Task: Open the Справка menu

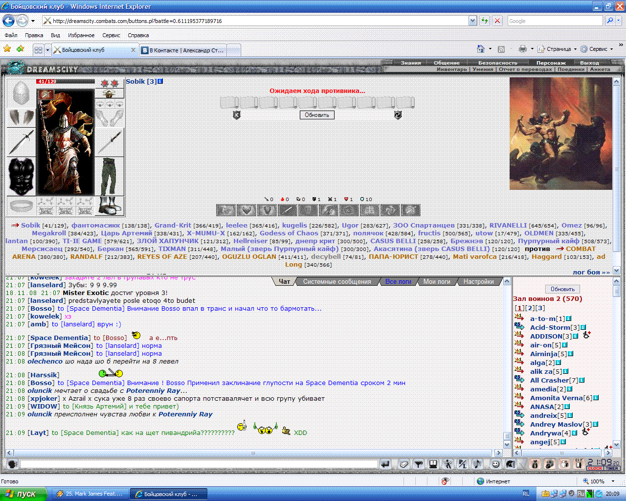Action: click(x=138, y=35)
